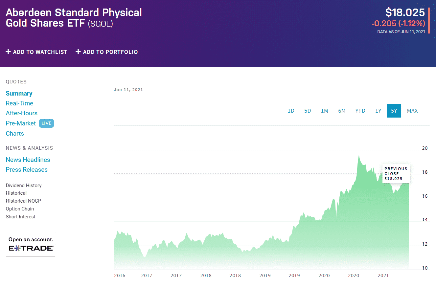This screenshot has height=286, width=436.
Task: Click the LIVE badge next to Pre-Market
Action: point(46,123)
